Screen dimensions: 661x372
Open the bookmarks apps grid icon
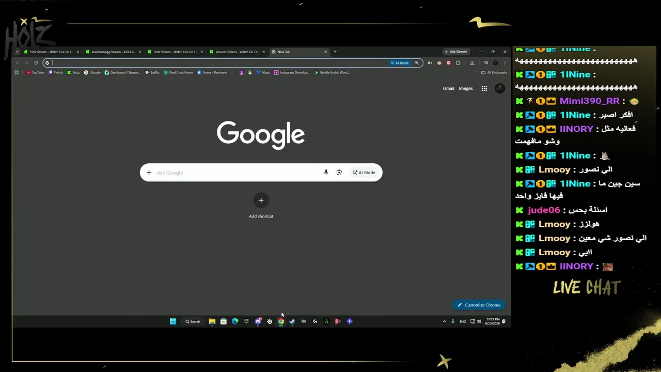tap(17, 72)
